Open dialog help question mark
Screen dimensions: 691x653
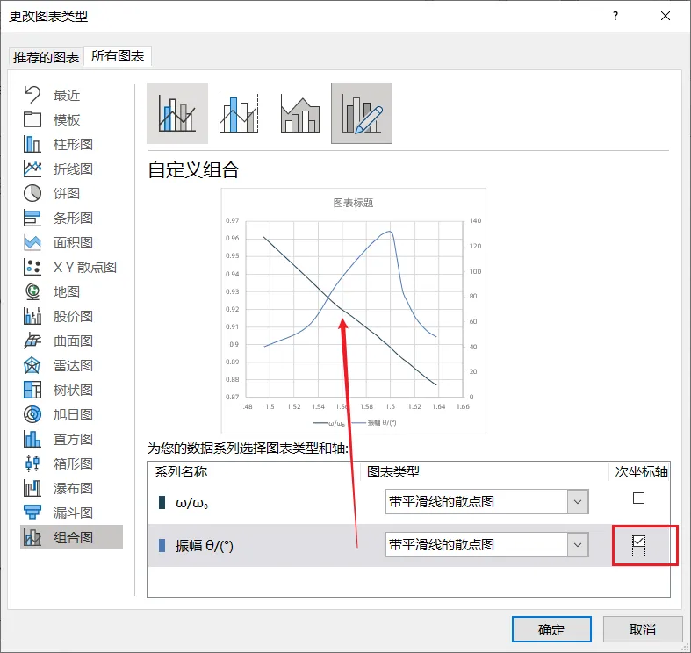click(x=615, y=17)
